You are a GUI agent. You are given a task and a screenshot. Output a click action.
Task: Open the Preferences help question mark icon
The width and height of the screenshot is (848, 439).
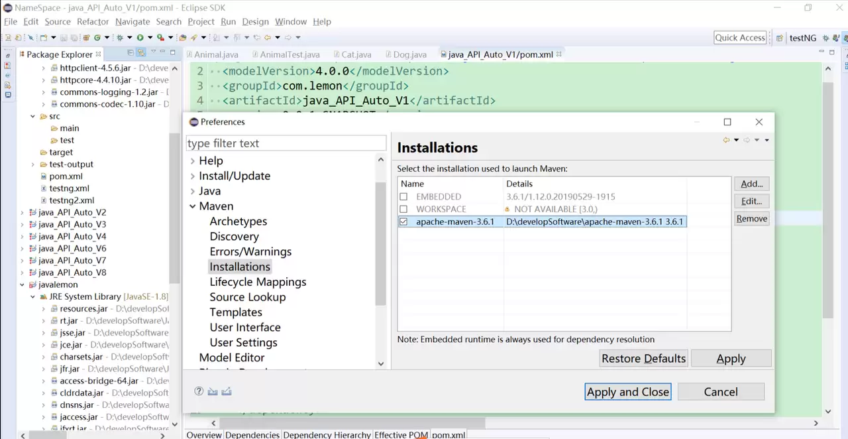pos(199,391)
